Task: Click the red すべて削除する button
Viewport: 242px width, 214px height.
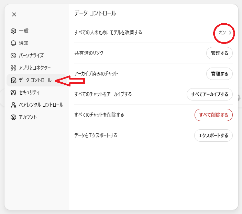Action: point(213,115)
